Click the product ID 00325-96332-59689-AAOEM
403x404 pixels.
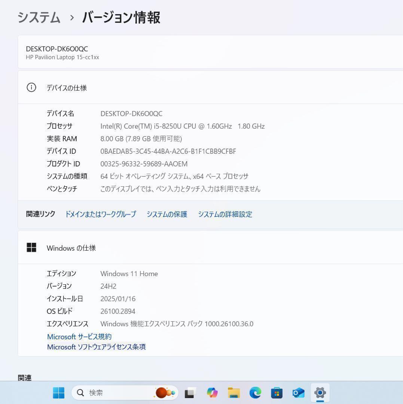(144, 164)
